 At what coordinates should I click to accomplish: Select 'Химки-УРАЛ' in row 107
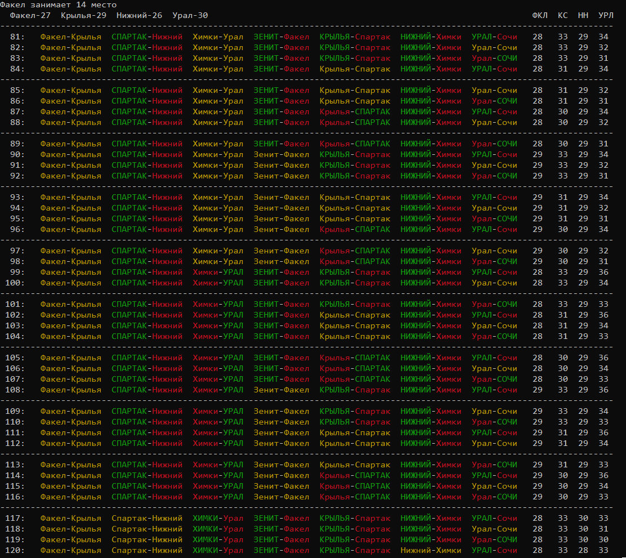pyautogui.click(x=218, y=380)
